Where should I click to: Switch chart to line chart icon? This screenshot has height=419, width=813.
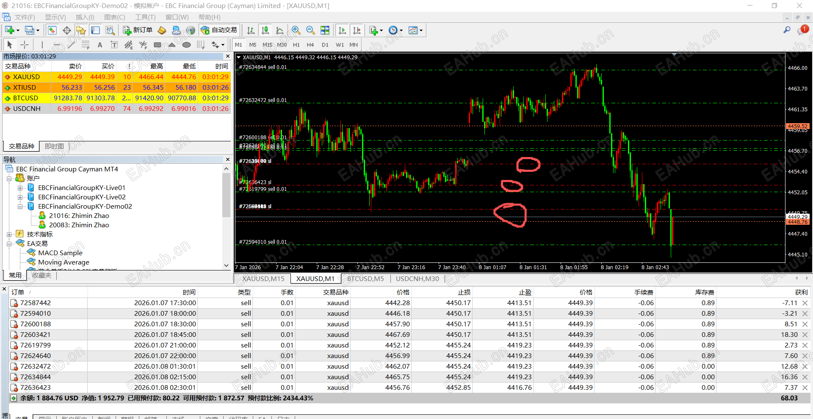pos(279,30)
